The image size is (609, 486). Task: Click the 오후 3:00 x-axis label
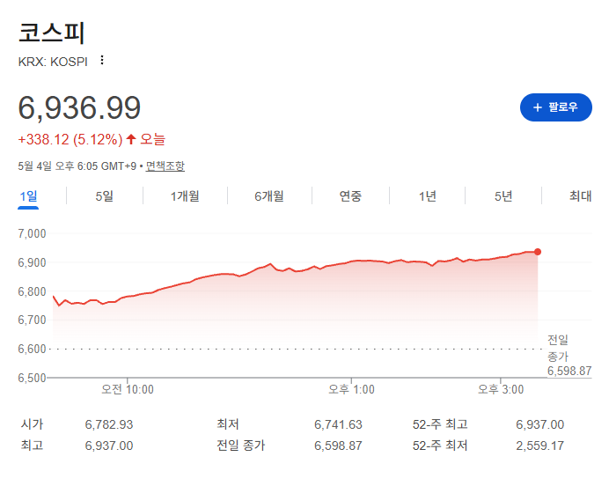pos(501,389)
